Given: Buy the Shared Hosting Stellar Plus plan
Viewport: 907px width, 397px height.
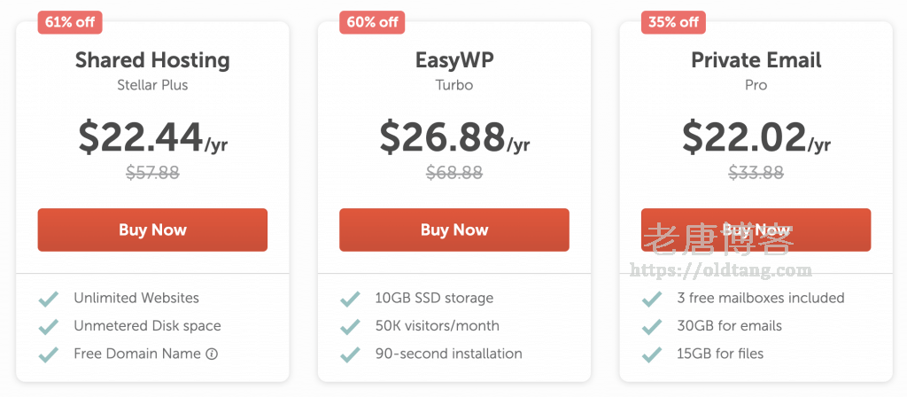Looking at the screenshot, I should tap(152, 230).
